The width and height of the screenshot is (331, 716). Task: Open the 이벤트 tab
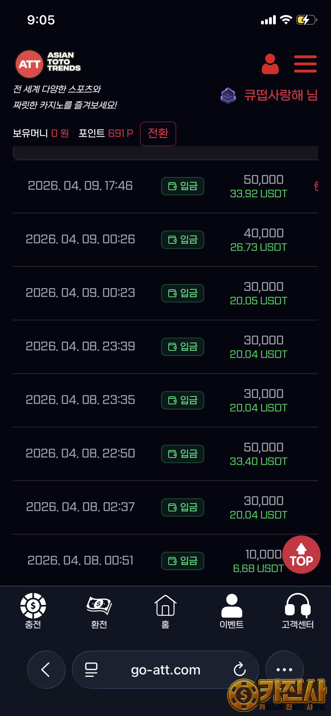pyautogui.click(x=231, y=611)
